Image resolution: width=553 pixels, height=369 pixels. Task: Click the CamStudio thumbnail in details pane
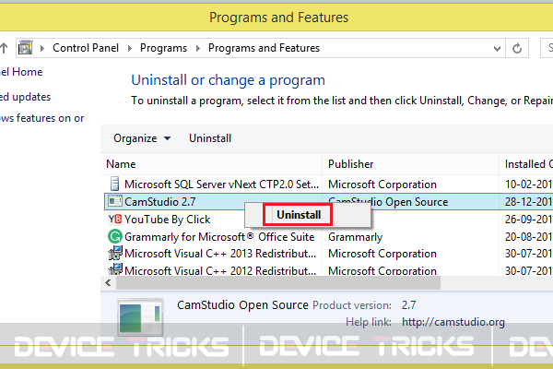point(140,317)
